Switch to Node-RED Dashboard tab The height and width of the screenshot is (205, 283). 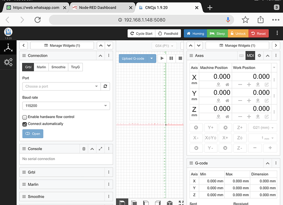coord(101,7)
